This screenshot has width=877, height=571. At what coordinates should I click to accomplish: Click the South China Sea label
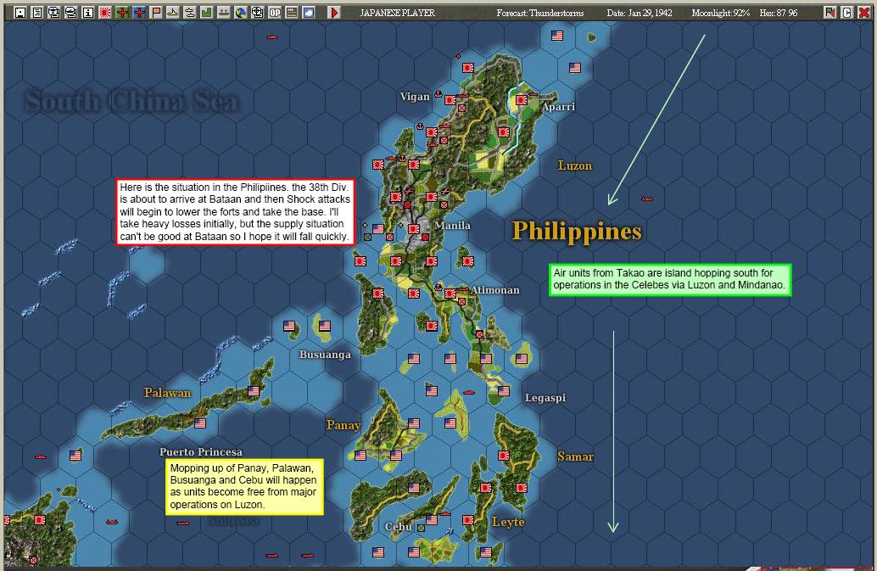coord(131,101)
